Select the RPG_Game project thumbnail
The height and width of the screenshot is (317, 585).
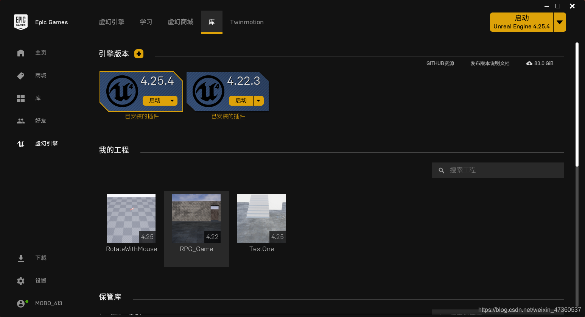point(196,219)
